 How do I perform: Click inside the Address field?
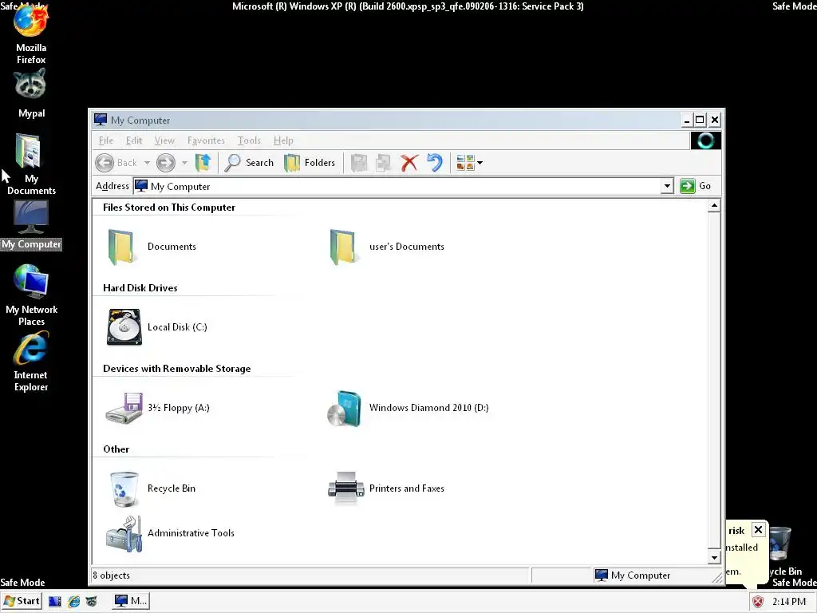tap(397, 186)
